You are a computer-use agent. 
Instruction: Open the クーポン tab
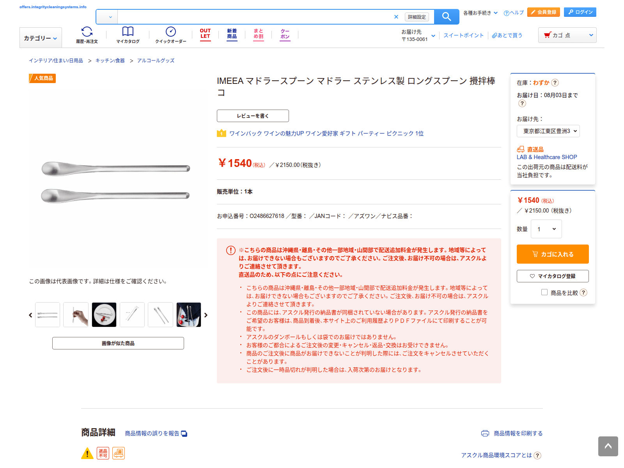click(x=285, y=34)
